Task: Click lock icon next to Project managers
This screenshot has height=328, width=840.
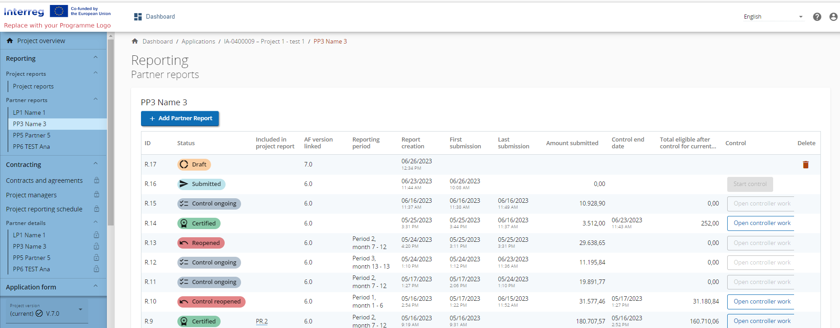Action: point(96,195)
